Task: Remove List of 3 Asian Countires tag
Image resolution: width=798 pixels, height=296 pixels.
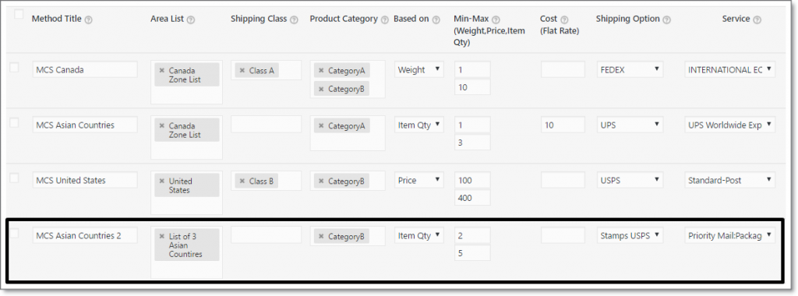Action: click(x=162, y=237)
